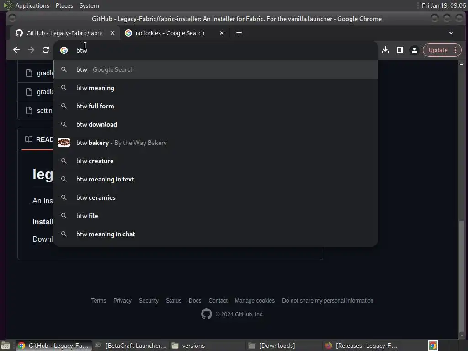Open the Chrome profile avatar

(x=415, y=50)
